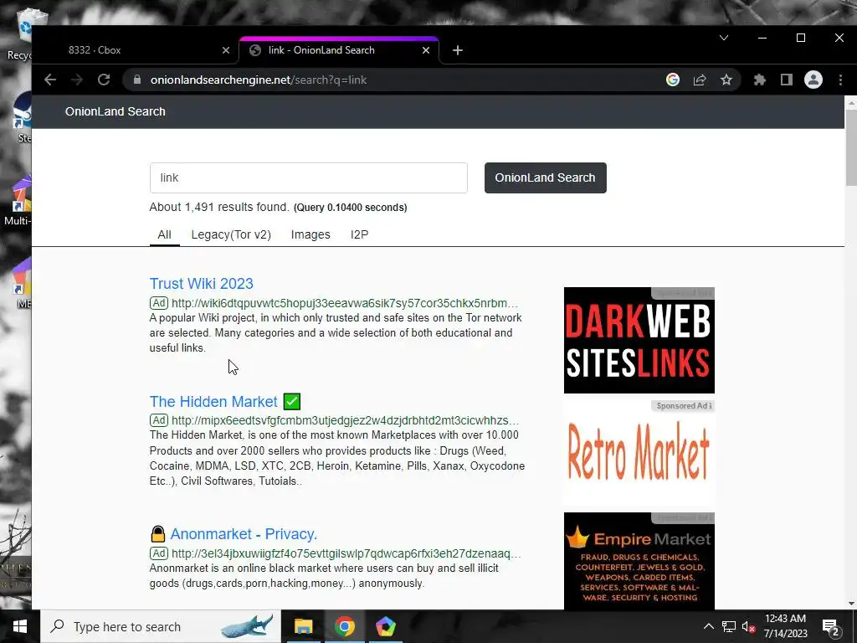Open the notification center icon
857x643 pixels.
coord(831,626)
